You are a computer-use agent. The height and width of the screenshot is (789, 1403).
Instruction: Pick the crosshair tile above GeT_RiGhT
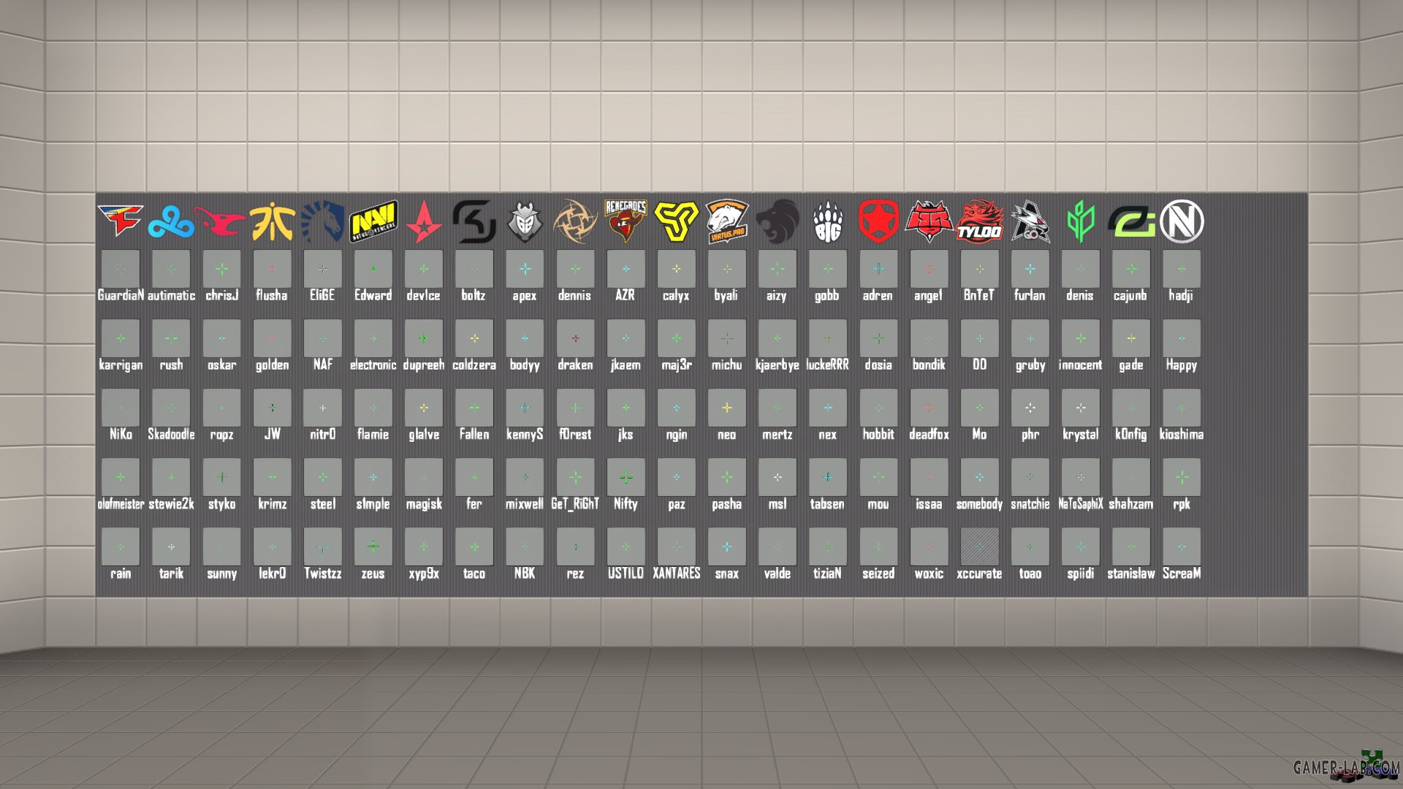point(575,477)
